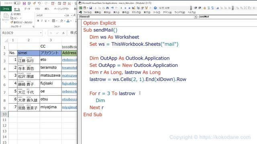
Task: Open the デバッグ menu in VBA editor
Action: pyautogui.click(x=136, y=12)
